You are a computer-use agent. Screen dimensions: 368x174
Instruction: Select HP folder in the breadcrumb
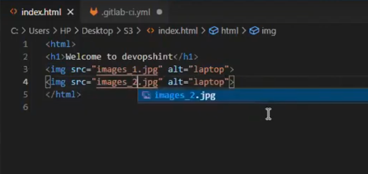(x=66, y=31)
